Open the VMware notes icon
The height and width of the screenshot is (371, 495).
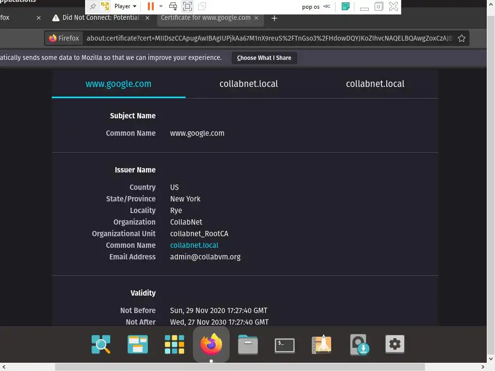click(x=346, y=6)
